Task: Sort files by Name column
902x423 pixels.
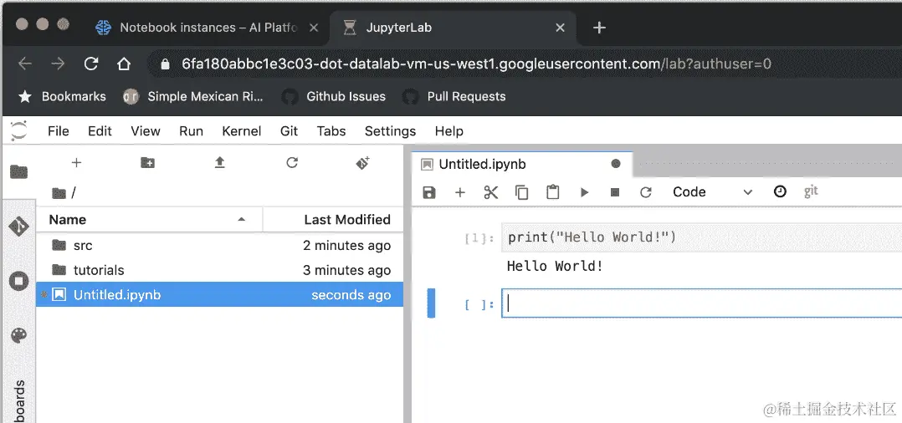Action: (x=149, y=220)
